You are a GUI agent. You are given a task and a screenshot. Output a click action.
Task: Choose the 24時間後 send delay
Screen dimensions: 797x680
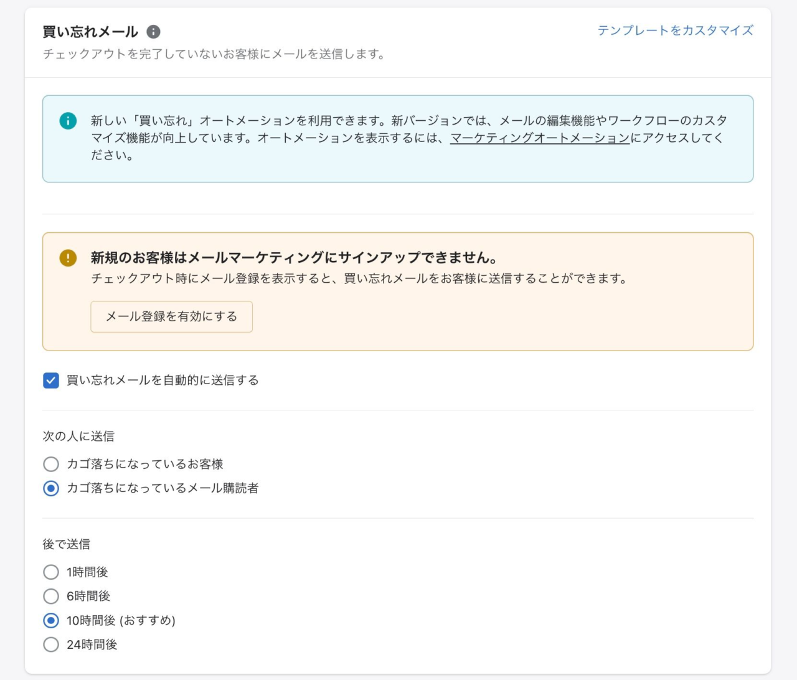(51, 645)
